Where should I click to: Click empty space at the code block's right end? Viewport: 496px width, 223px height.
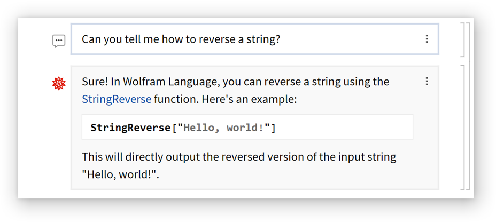pyautogui.click(x=374, y=128)
